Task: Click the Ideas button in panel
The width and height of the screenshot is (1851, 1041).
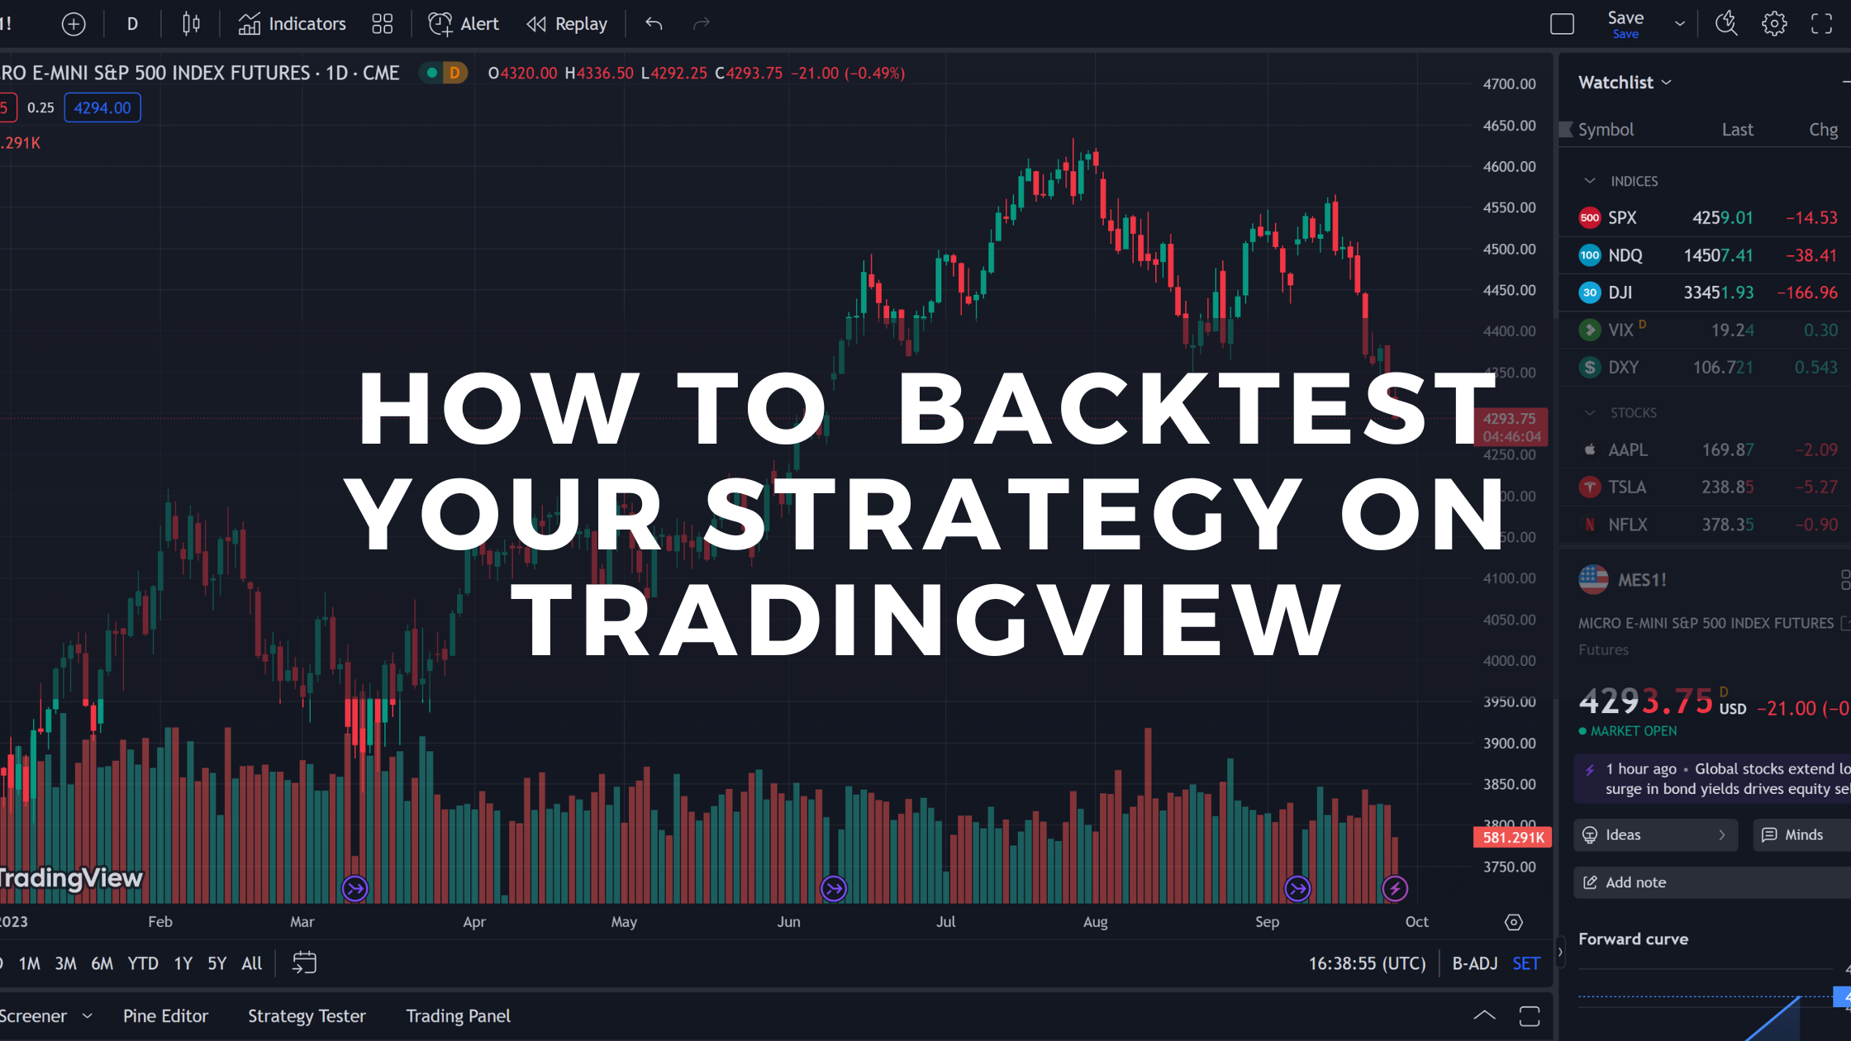Action: [1651, 835]
